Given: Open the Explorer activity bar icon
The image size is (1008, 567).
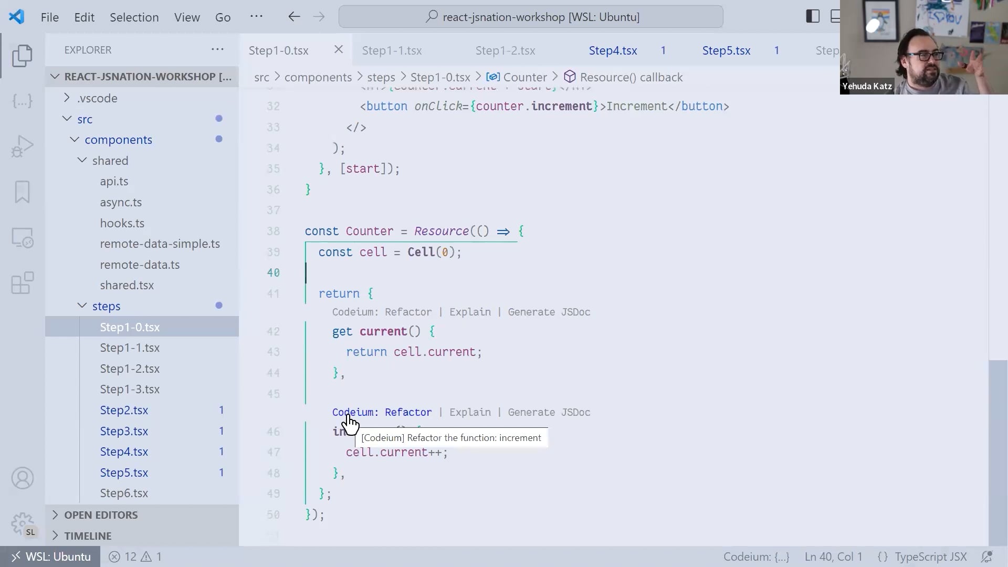Looking at the screenshot, I should (x=22, y=56).
